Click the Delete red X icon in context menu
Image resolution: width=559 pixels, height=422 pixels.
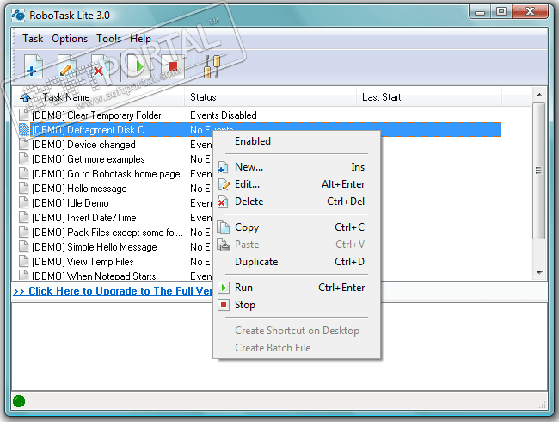tap(223, 202)
